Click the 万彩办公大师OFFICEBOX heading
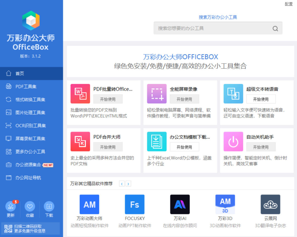Image resolution: width=297 pixels, height=237 pixels. 180,57
